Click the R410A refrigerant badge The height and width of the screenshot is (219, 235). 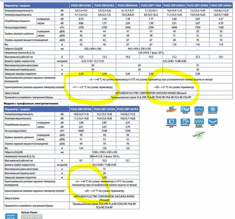11,216
